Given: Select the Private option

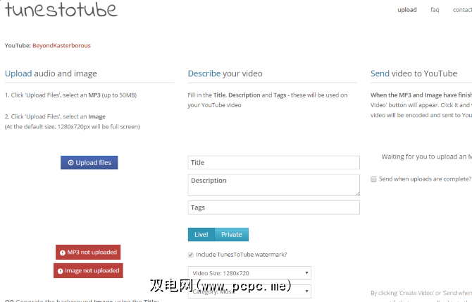Looking at the screenshot, I should [x=232, y=234].
